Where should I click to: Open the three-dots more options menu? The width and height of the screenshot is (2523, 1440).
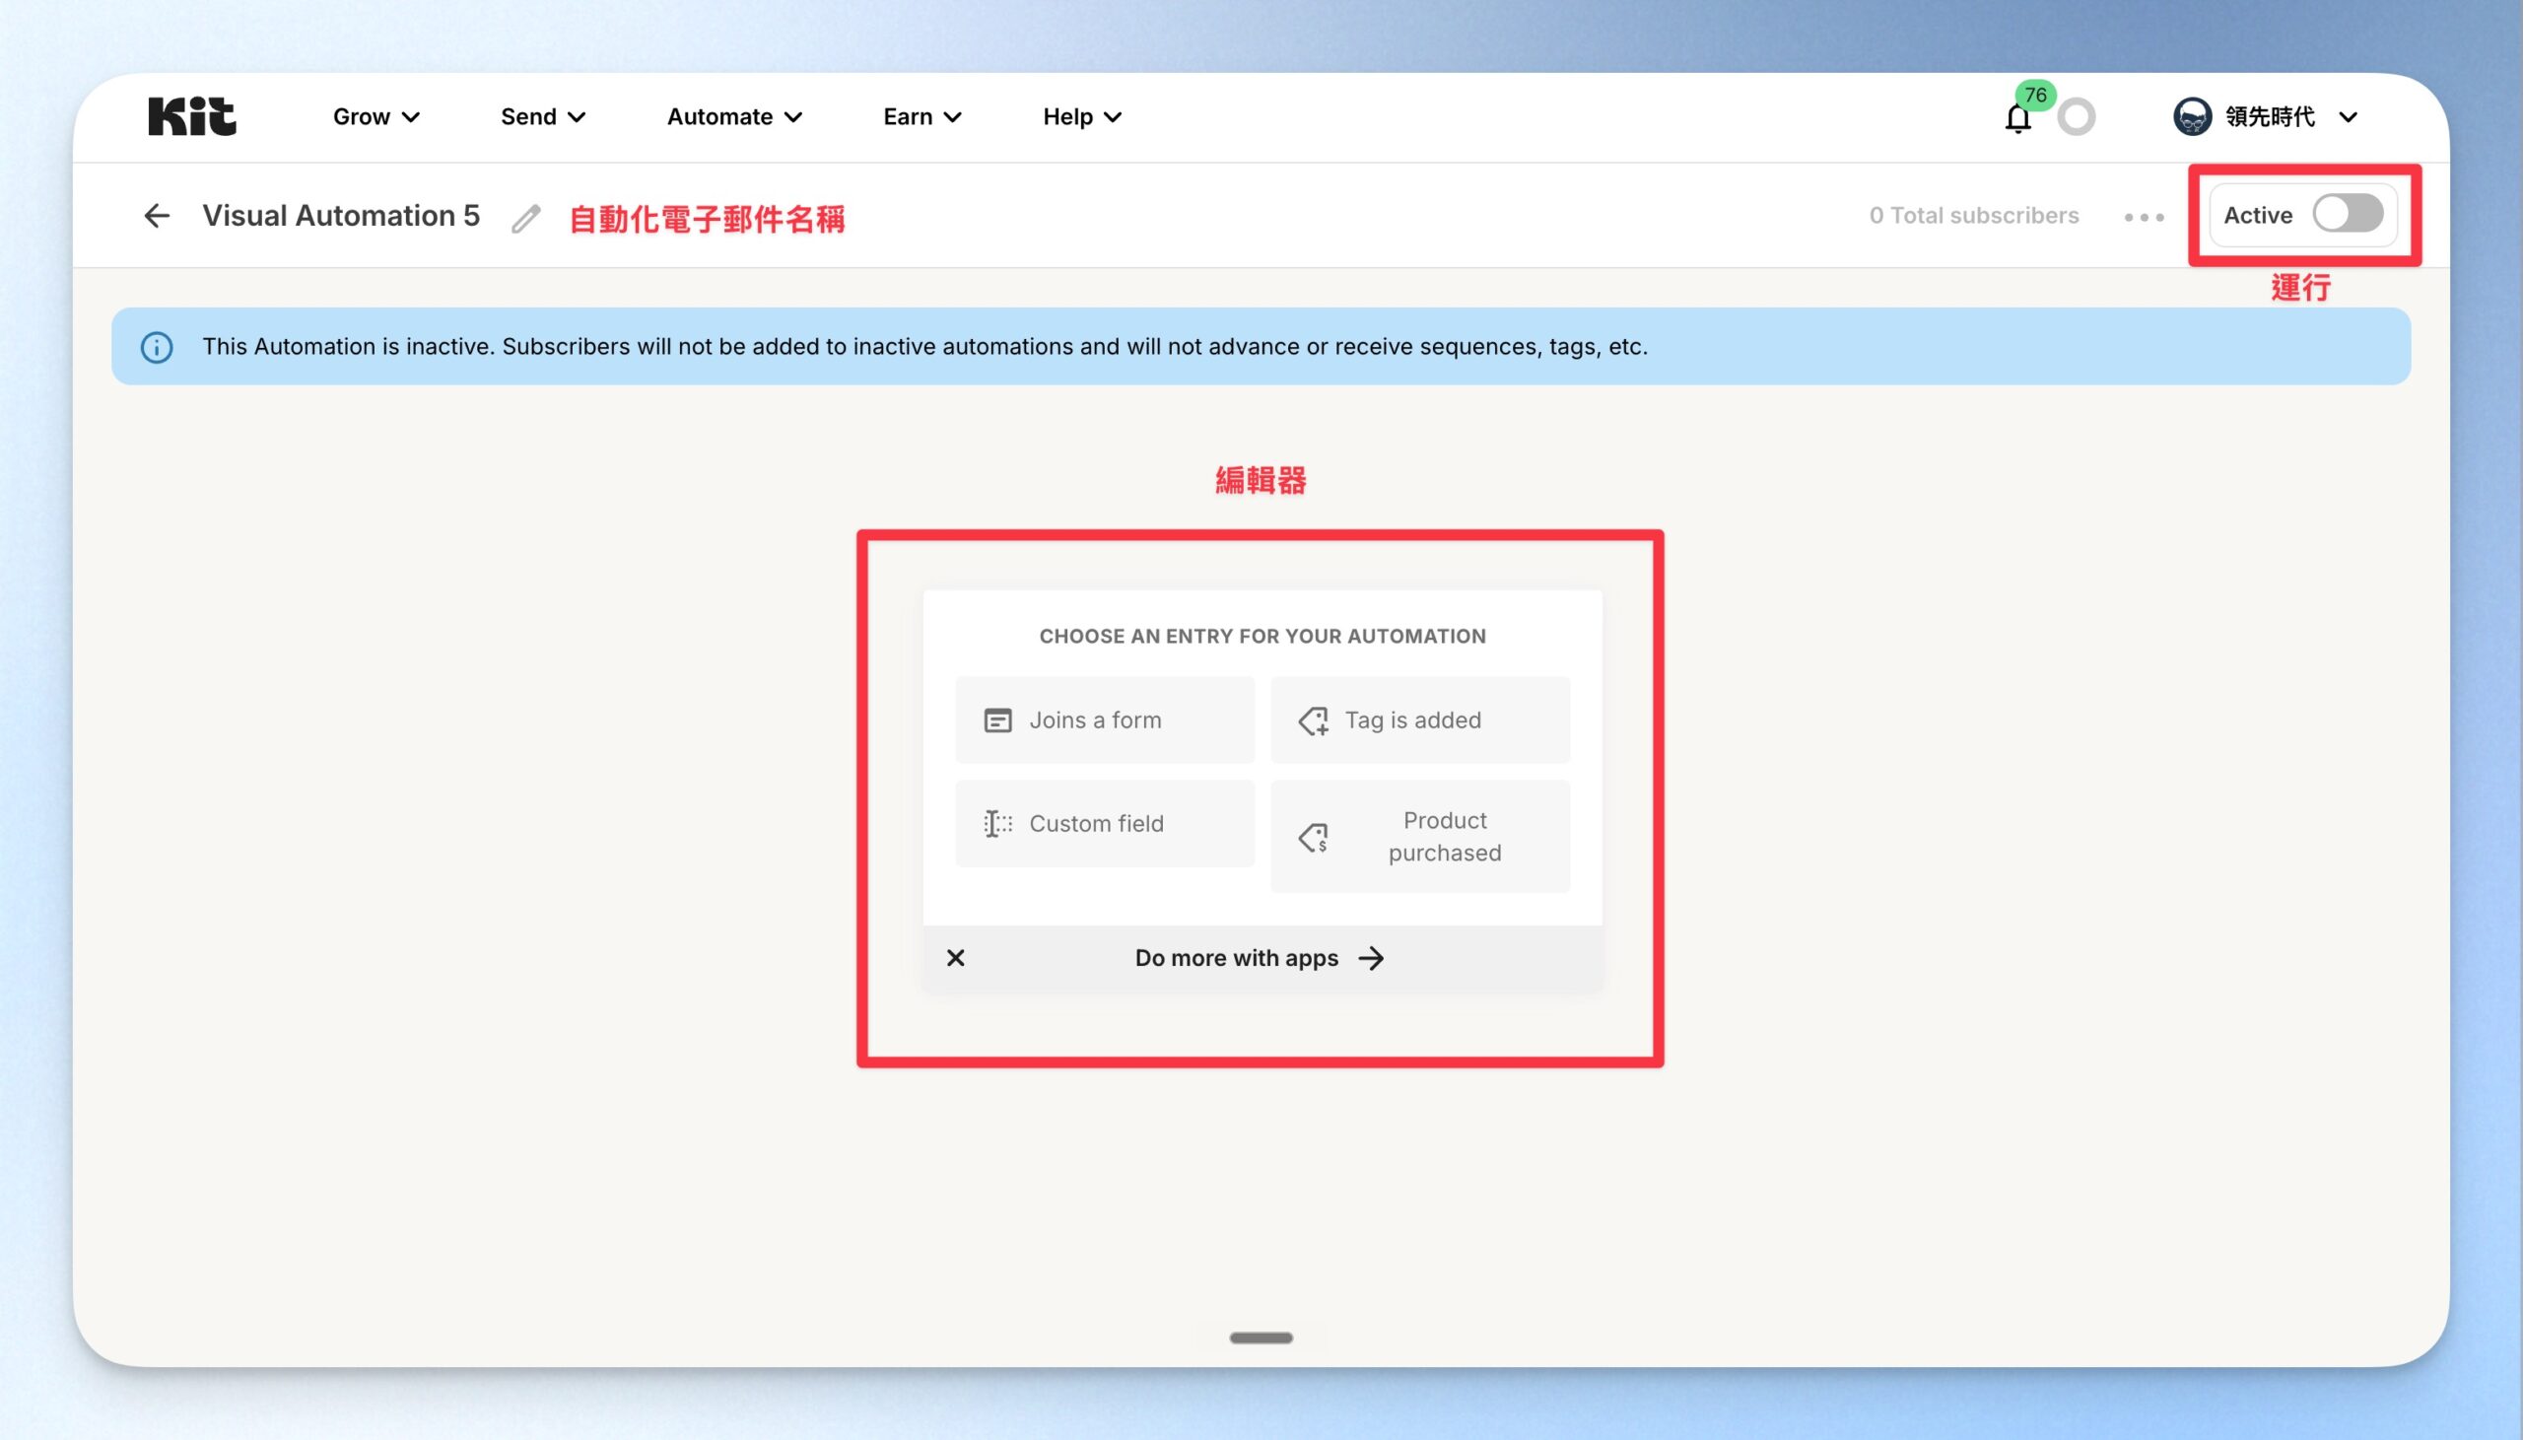coord(2144,217)
